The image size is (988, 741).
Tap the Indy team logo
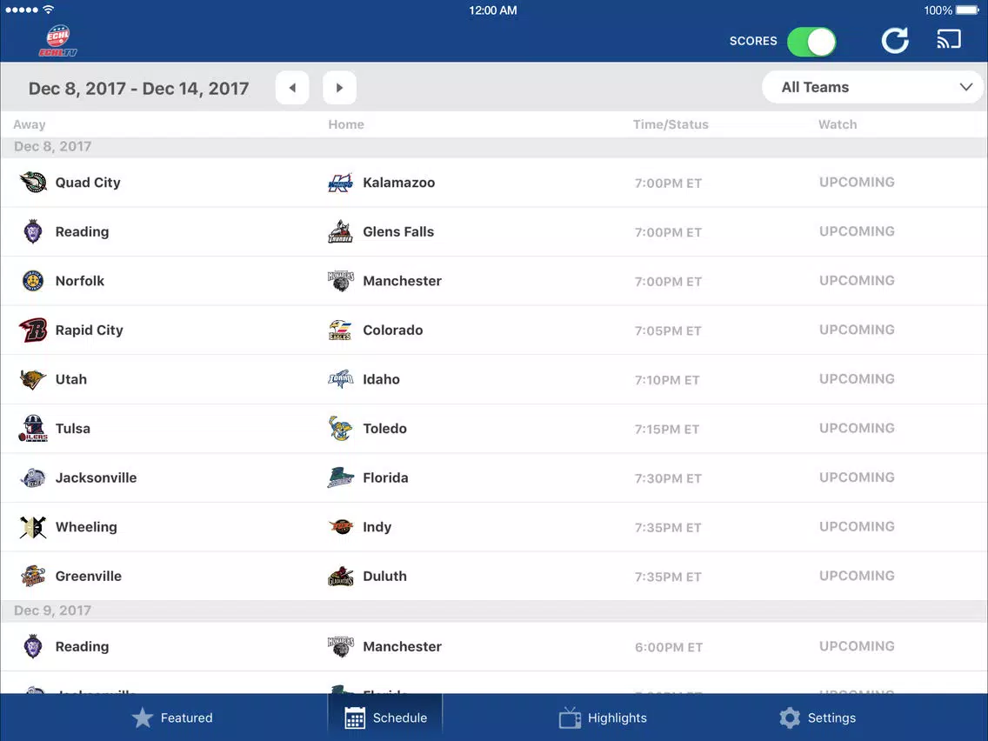[x=341, y=527]
